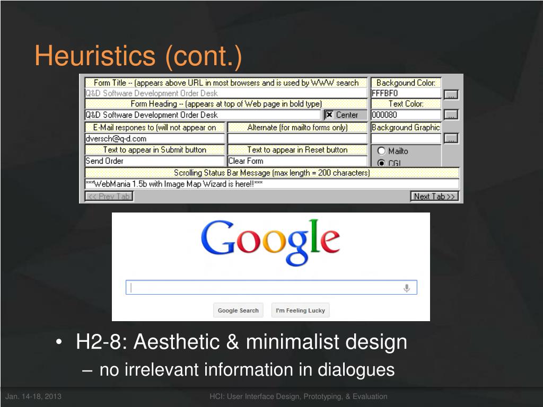The height and width of the screenshot is (407, 543).
Task: Click the "Jan. 14-18, 2013" footer date
Action: click(x=33, y=396)
